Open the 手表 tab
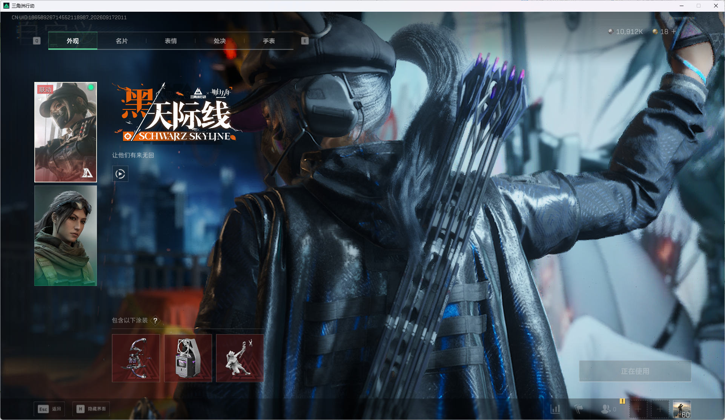This screenshot has width=725, height=420. pyautogui.click(x=269, y=41)
